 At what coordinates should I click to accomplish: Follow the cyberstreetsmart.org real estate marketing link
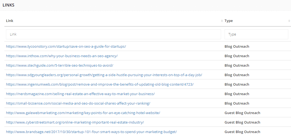point(75,122)
